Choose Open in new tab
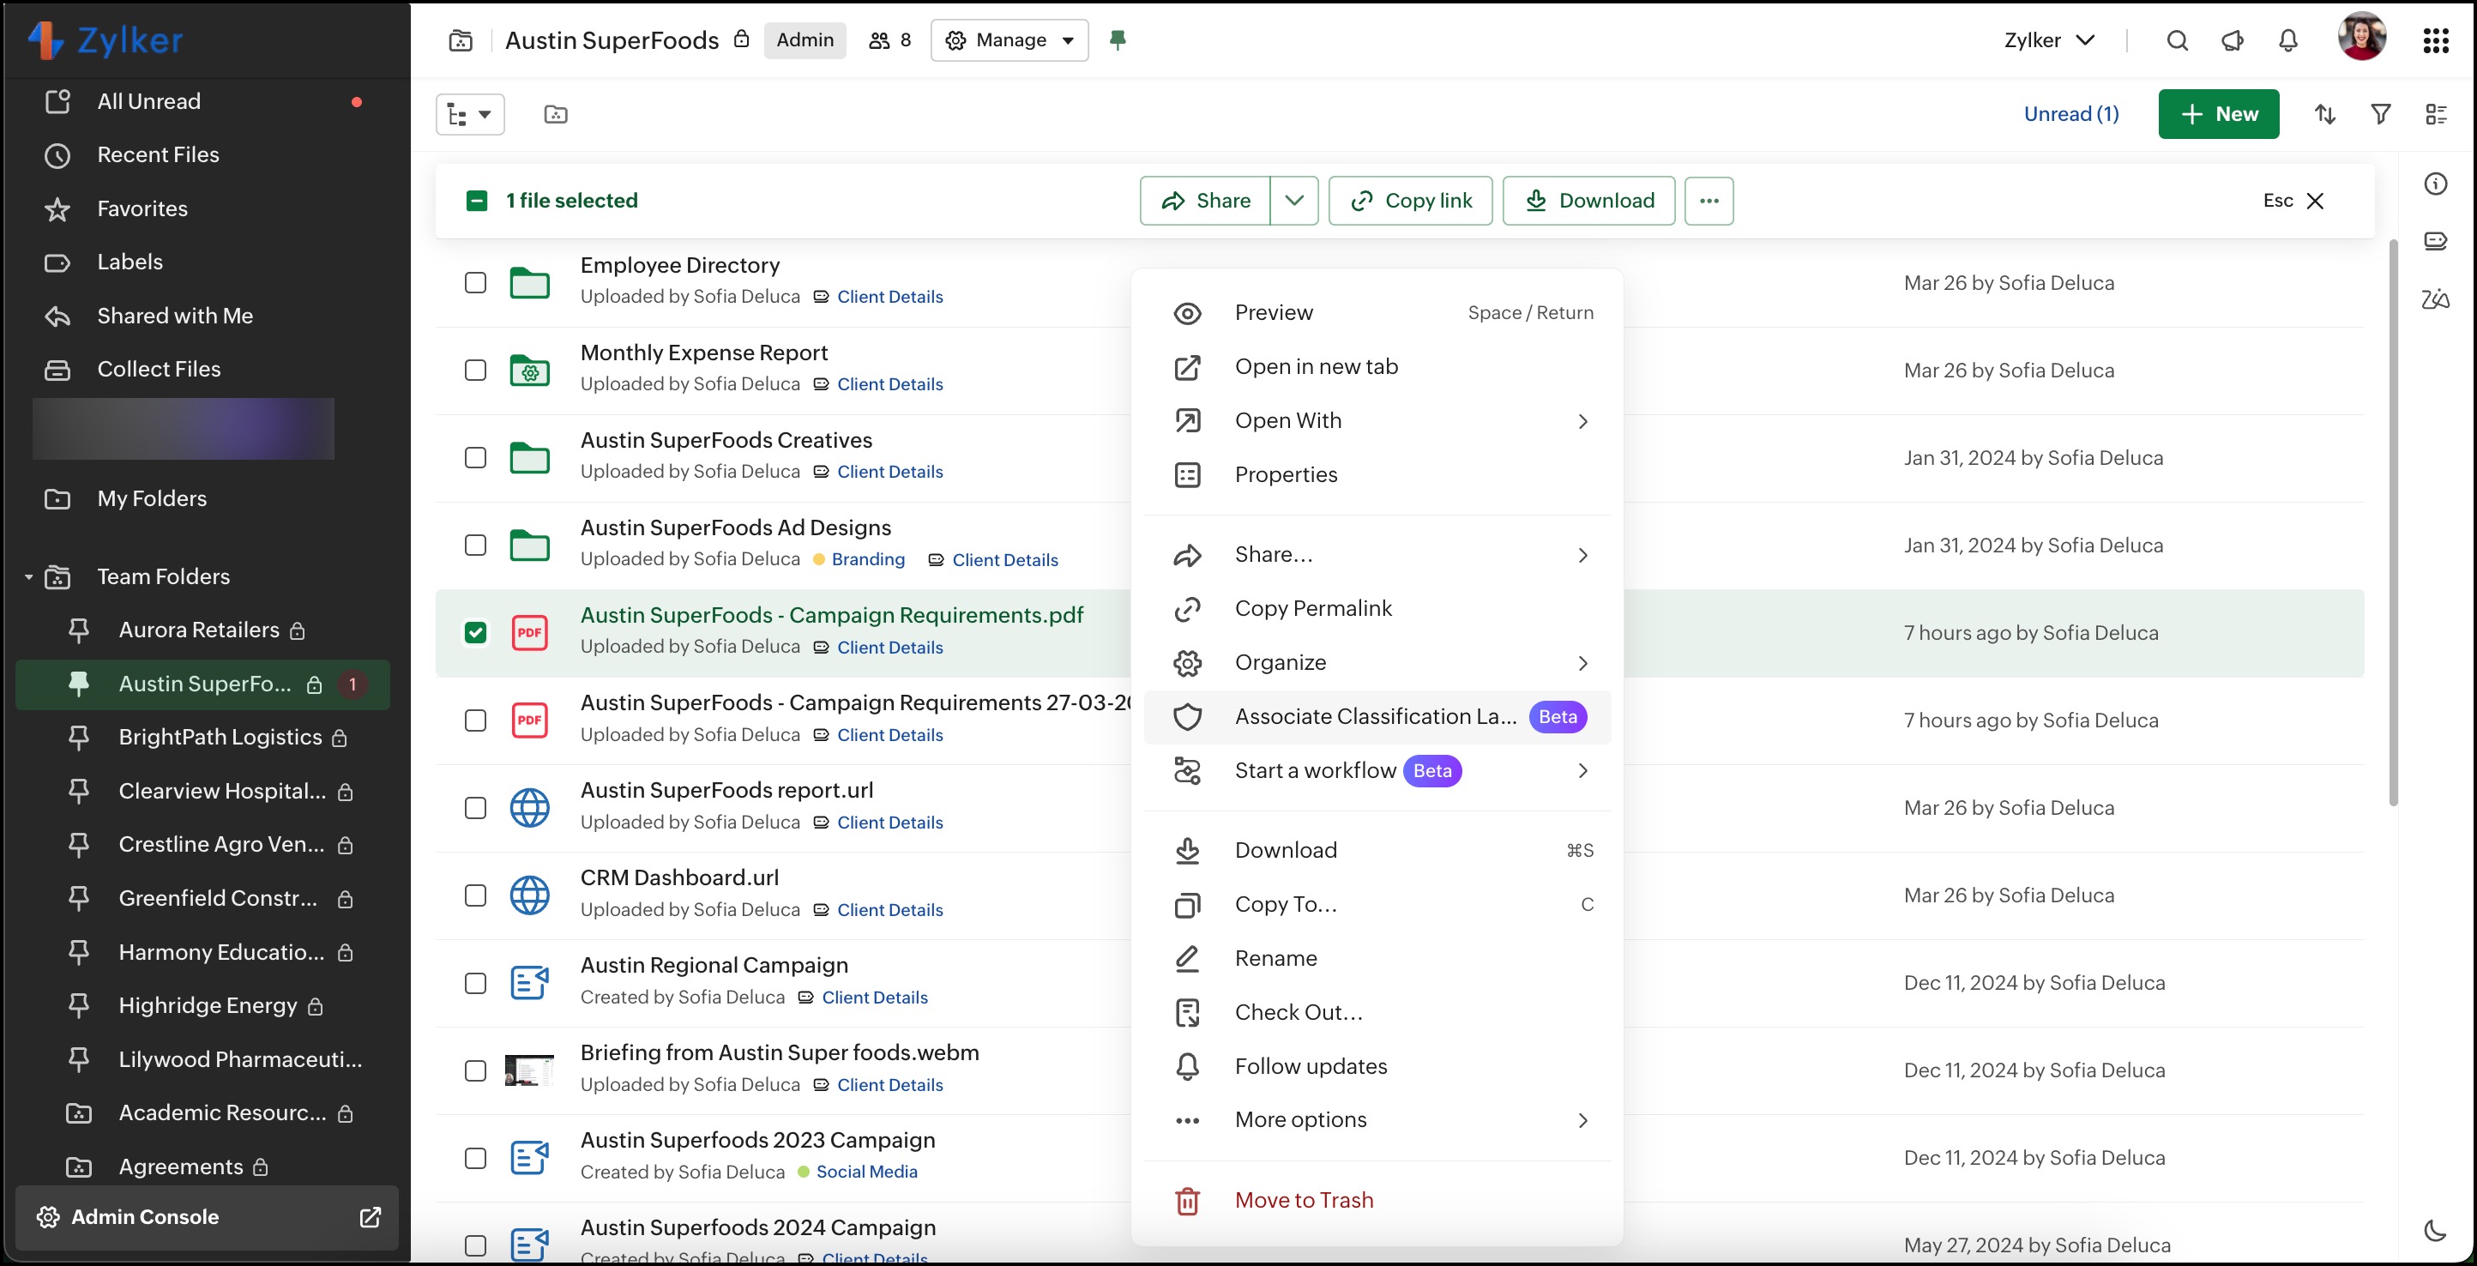This screenshot has height=1266, width=2477. coord(1377,367)
